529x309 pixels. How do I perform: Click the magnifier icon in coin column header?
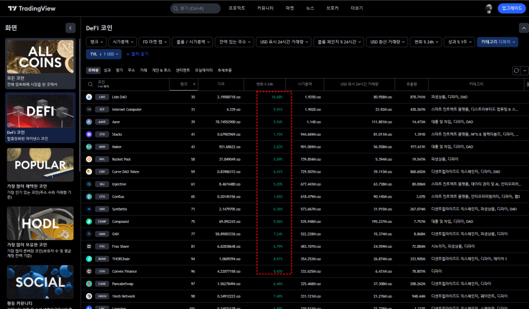[90, 84]
